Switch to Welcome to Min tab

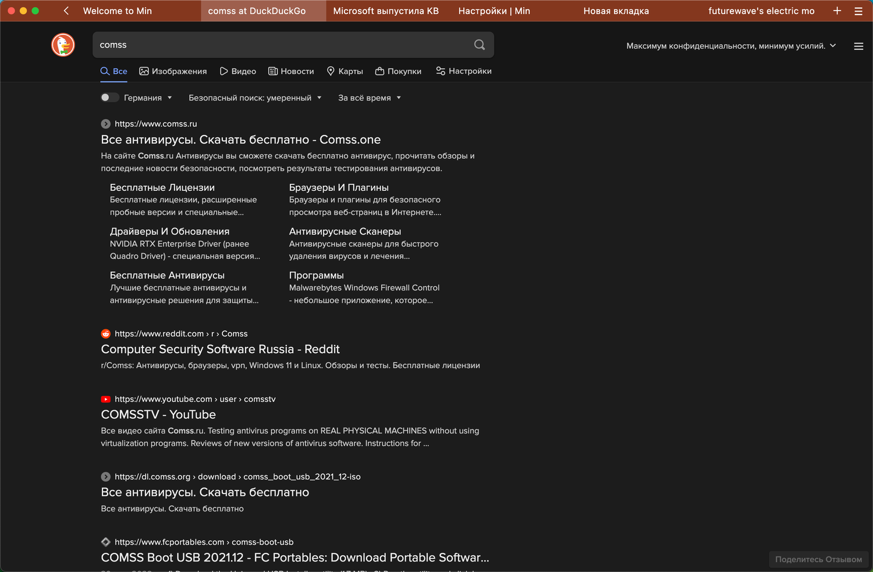(118, 10)
